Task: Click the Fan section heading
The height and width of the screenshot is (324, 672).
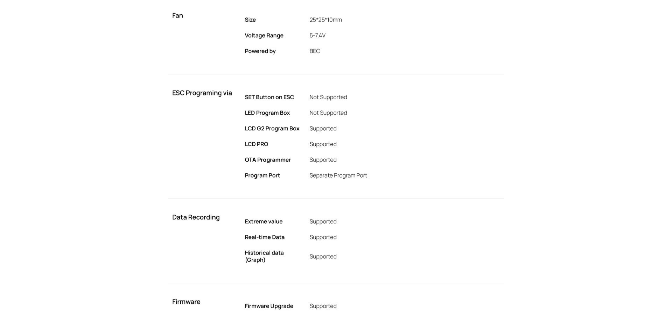Action: pyautogui.click(x=177, y=15)
